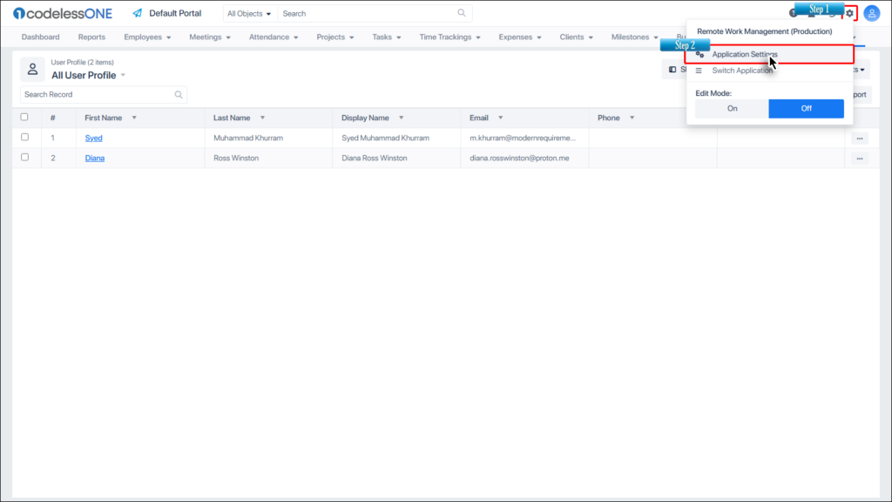The image size is (892, 502).
Task: Click the # column header
Action: [x=53, y=118]
